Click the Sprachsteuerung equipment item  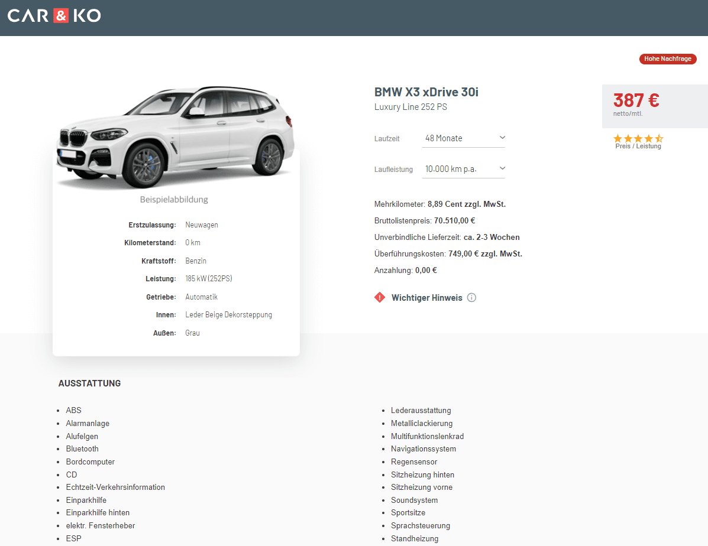click(421, 526)
